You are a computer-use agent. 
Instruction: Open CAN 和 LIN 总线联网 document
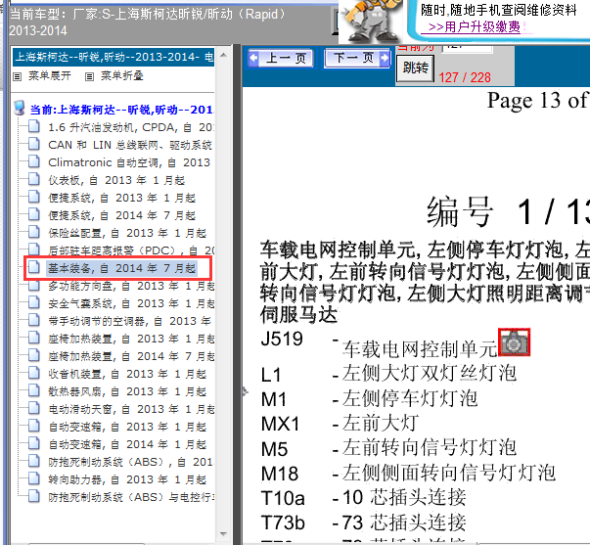[x=130, y=145]
